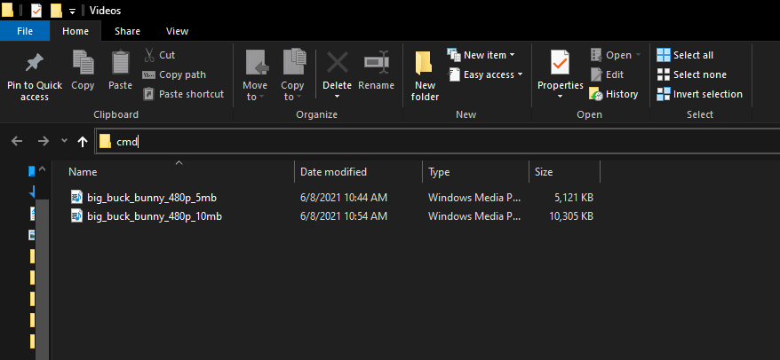Open the File menu
780x360 pixels.
coord(25,31)
